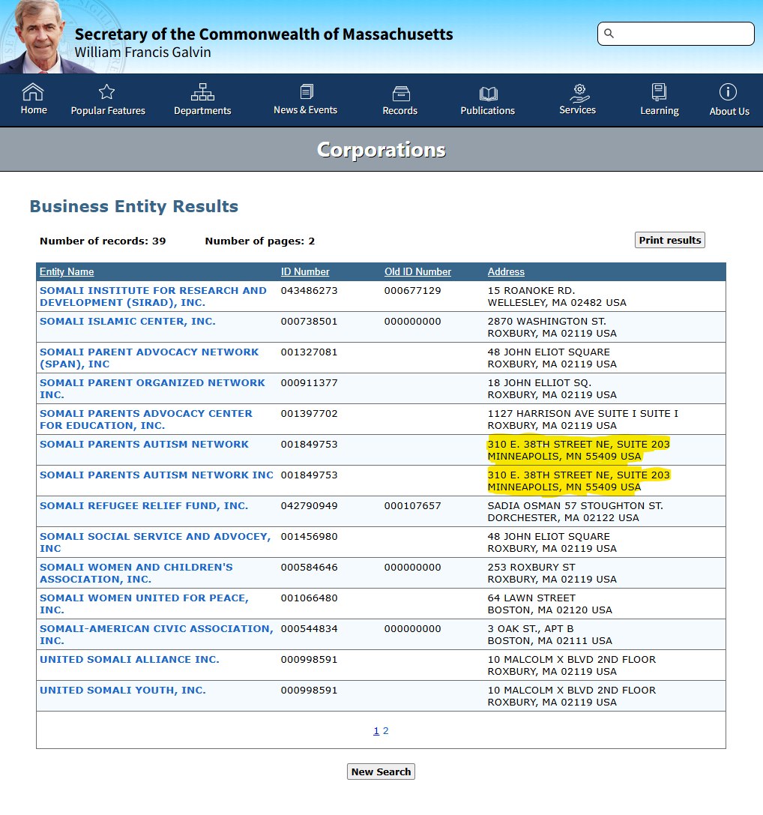This screenshot has height=815, width=763.
Task: Click the Business Entity Results heading
Action: click(134, 206)
